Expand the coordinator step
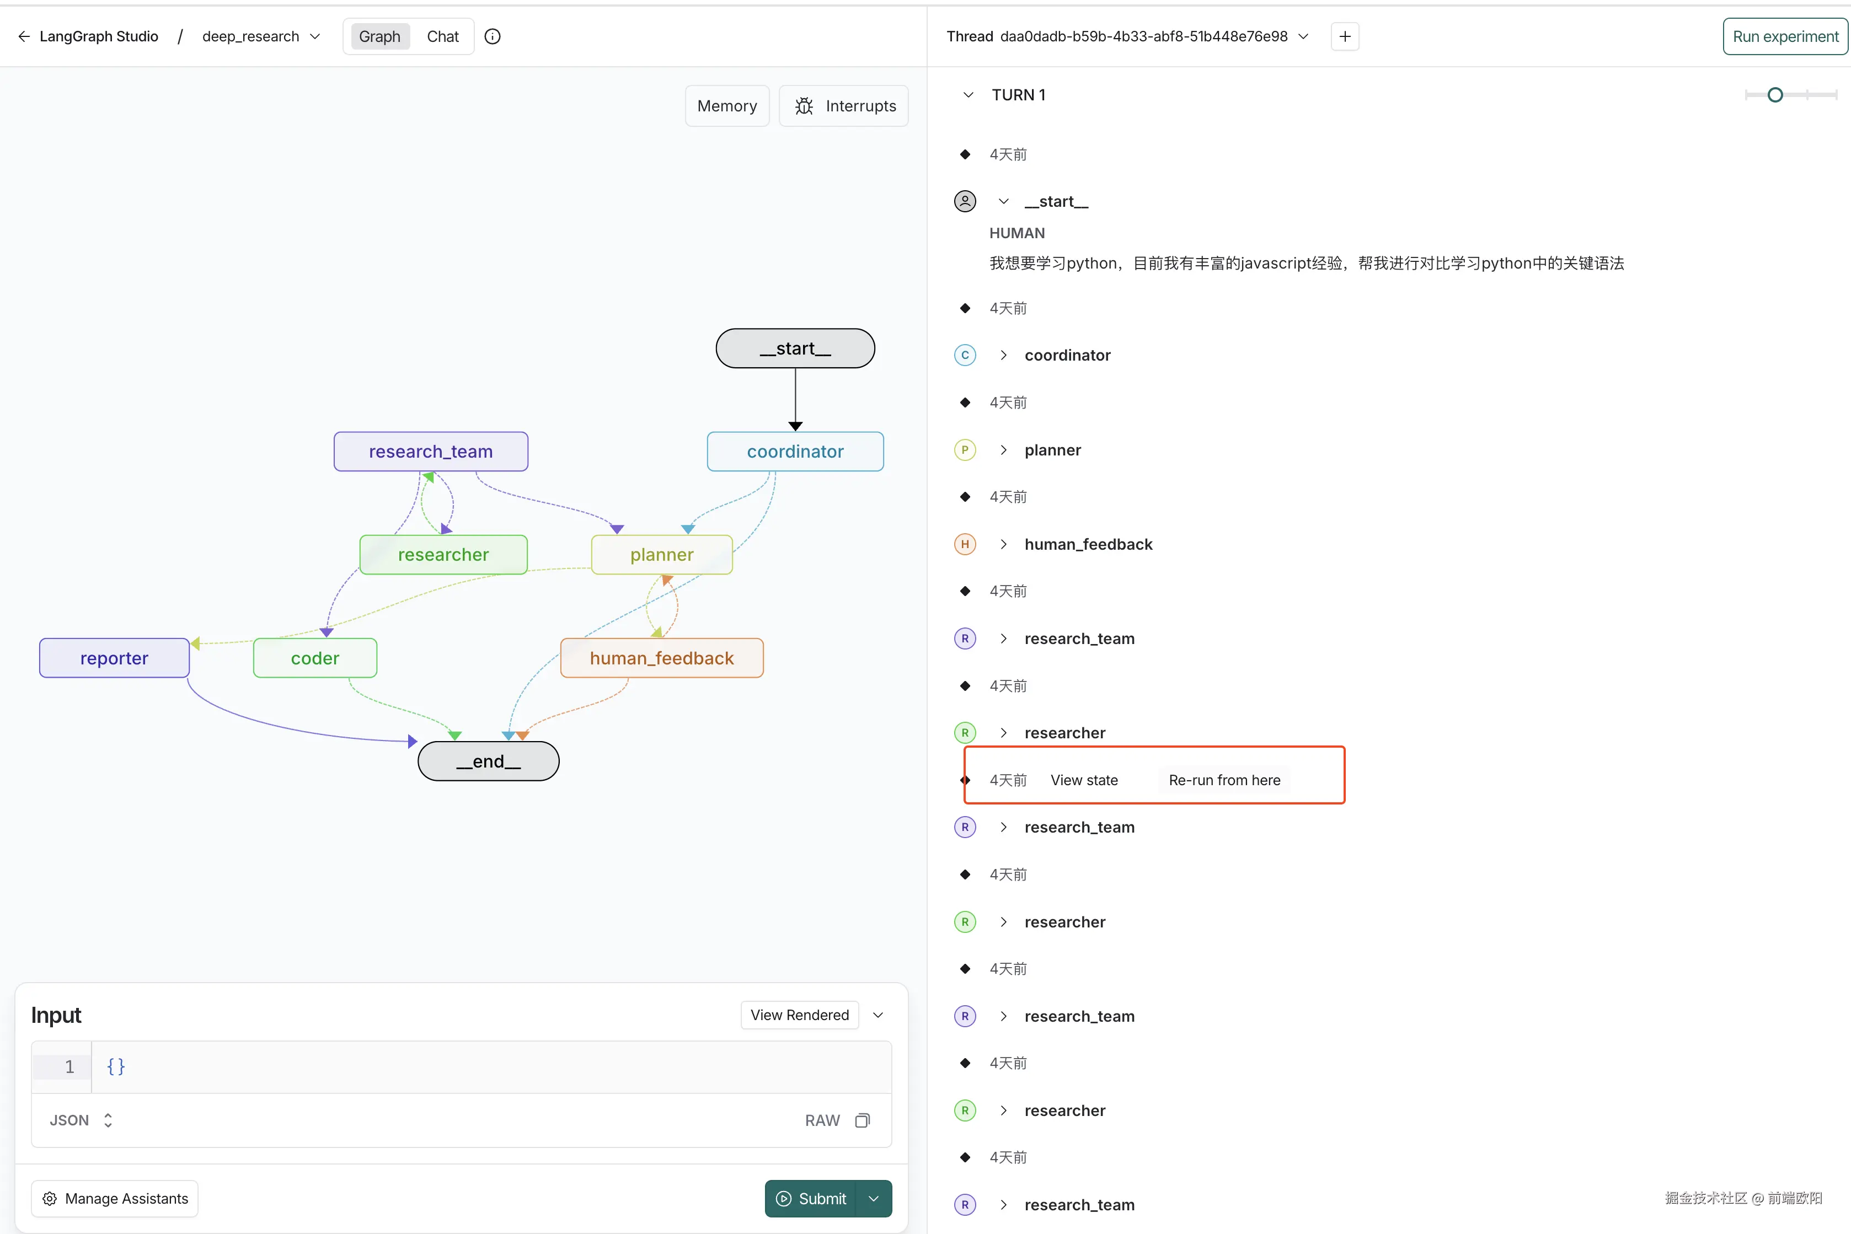This screenshot has width=1851, height=1234. [1003, 355]
